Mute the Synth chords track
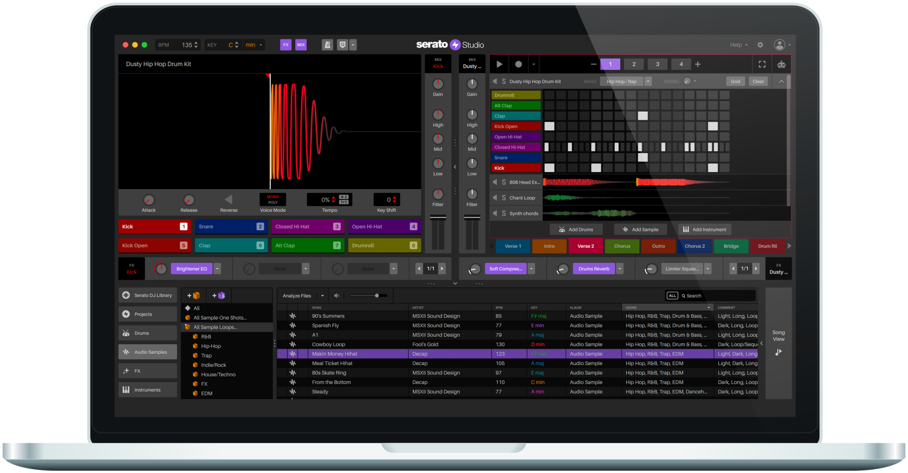The width and height of the screenshot is (908, 473). pyautogui.click(x=495, y=213)
